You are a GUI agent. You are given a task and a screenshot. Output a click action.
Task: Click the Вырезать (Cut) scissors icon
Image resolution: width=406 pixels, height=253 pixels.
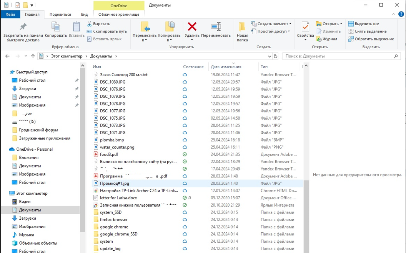(90, 24)
